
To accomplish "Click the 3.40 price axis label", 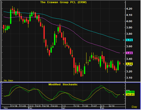I will click(x=129, y=59).
